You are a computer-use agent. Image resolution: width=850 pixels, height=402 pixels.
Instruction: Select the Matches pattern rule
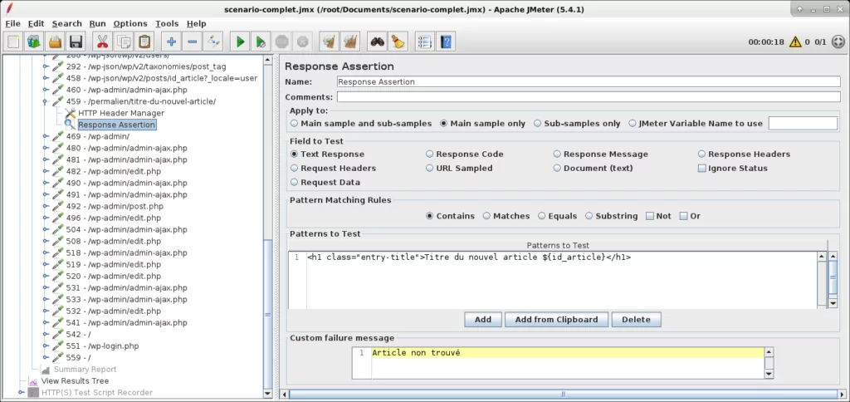pyautogui.click(x=486, y=216)
